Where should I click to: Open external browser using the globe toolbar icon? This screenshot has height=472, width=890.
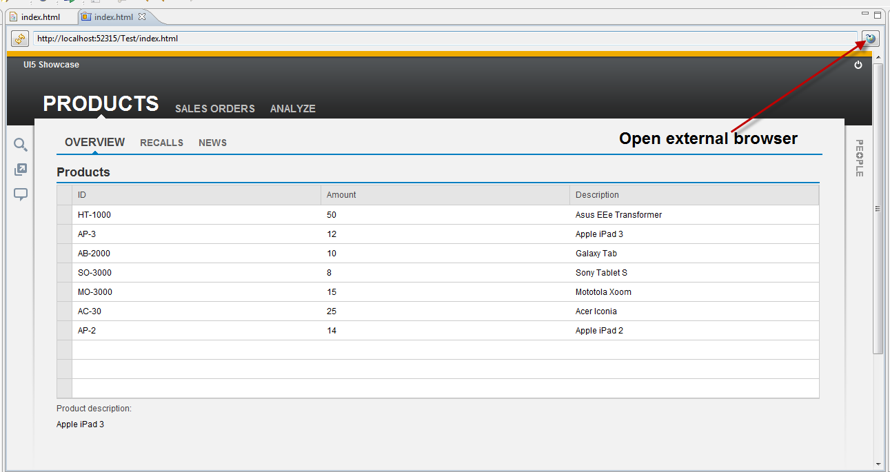870,39
